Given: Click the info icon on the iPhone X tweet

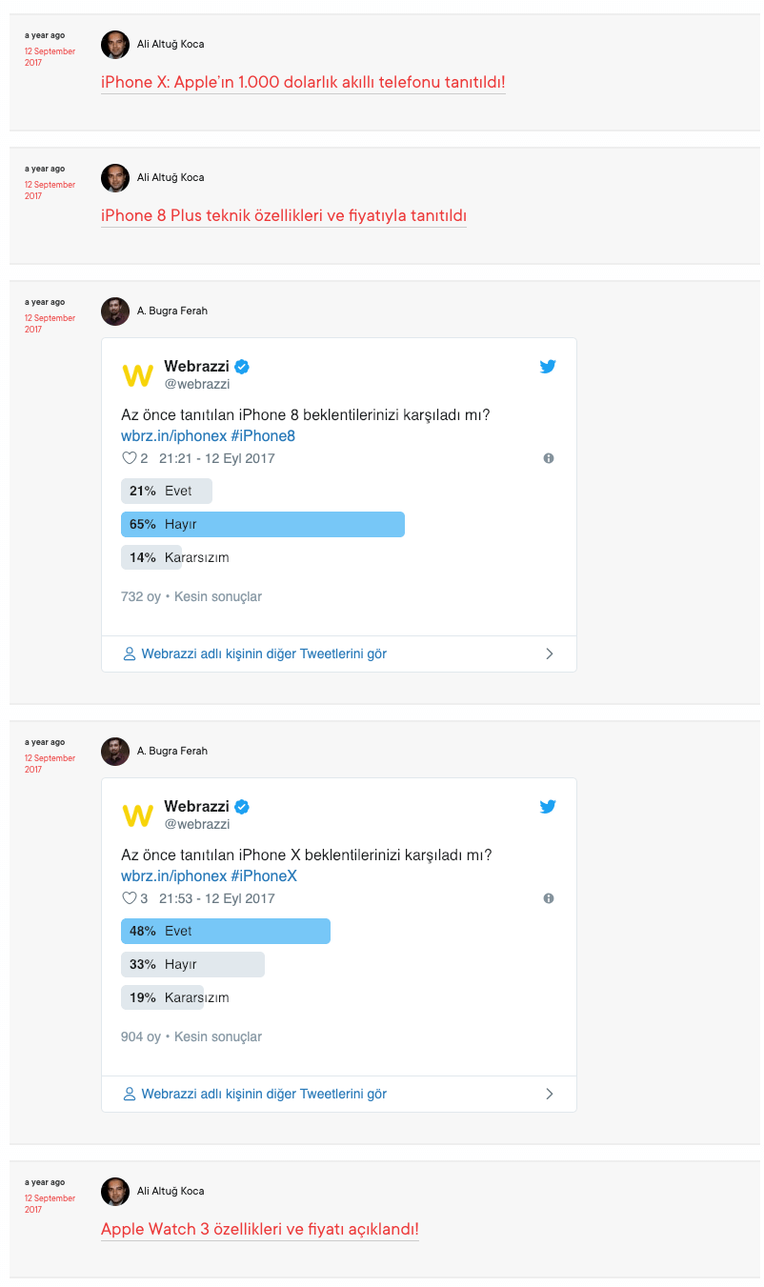Looking at the screenshot, I should [x=549, y=898].
